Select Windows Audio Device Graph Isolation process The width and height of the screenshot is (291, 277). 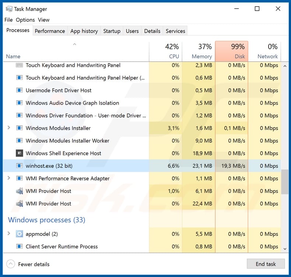click(x=142, y=103)
